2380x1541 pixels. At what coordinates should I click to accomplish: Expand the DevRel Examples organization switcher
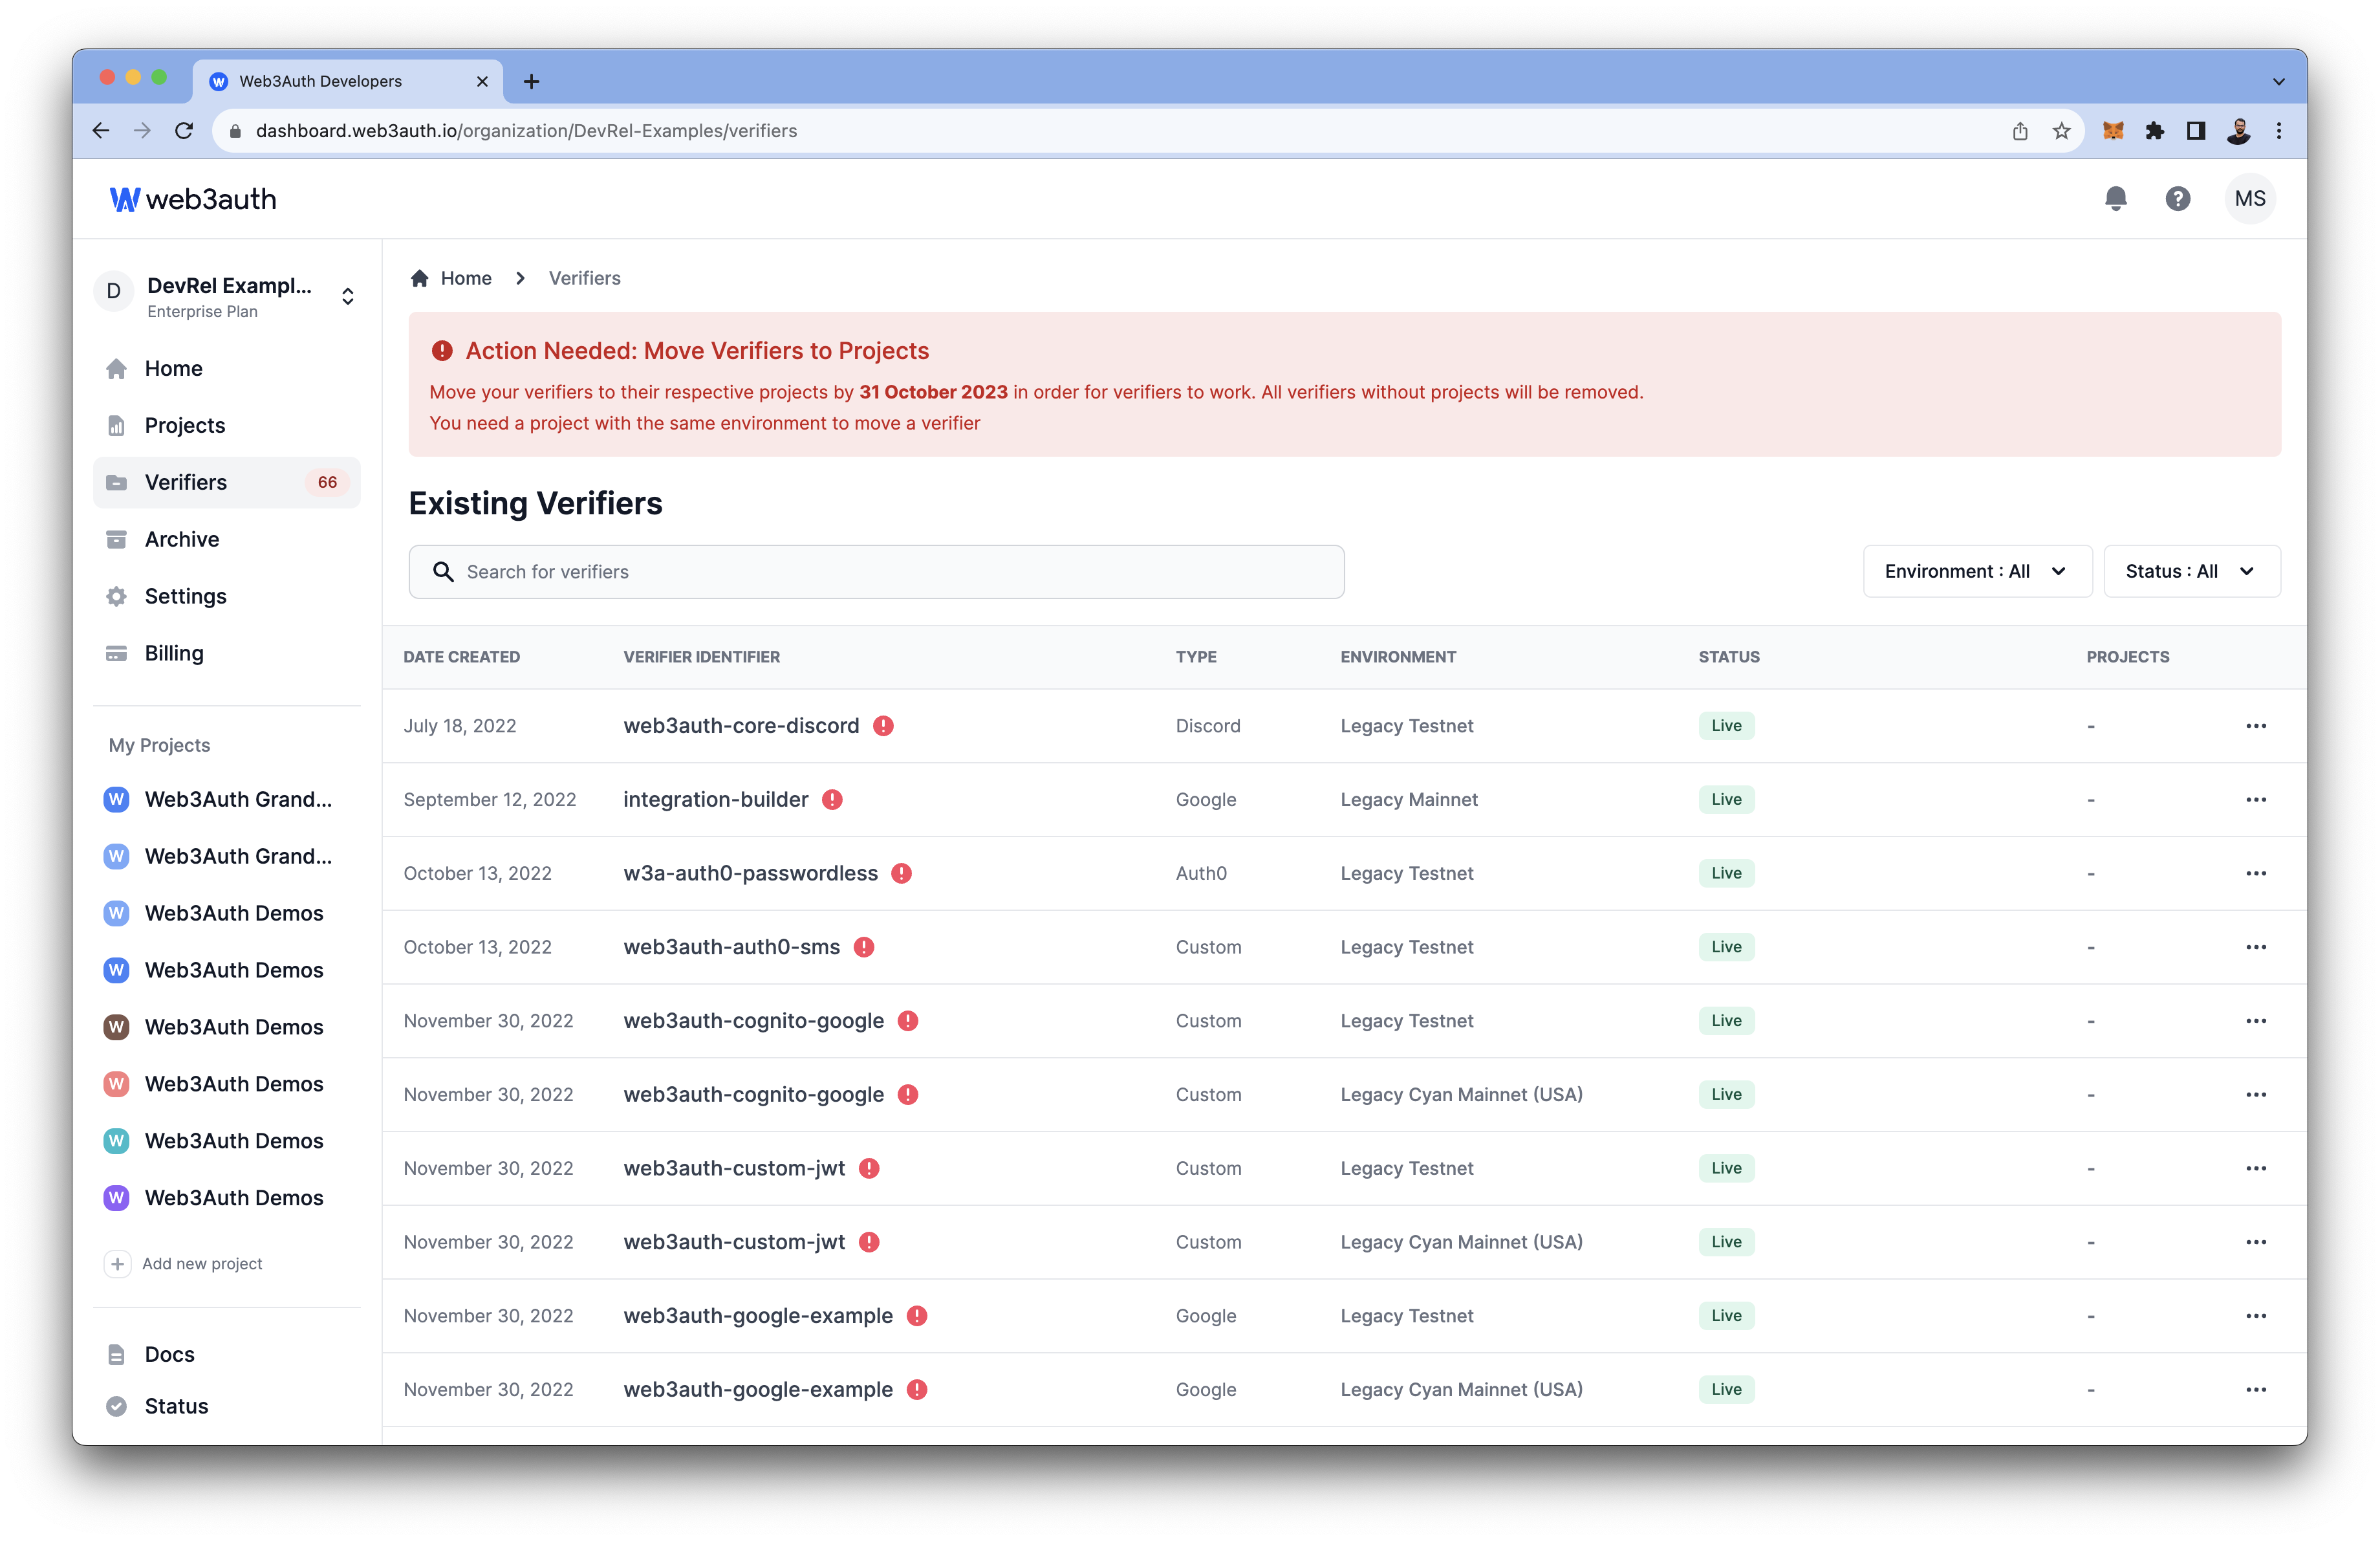pyautogui.click(x=348, y=296)
